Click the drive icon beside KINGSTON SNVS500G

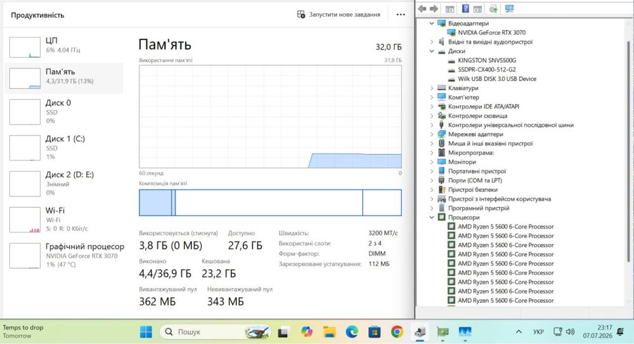[x=451, y=61]
